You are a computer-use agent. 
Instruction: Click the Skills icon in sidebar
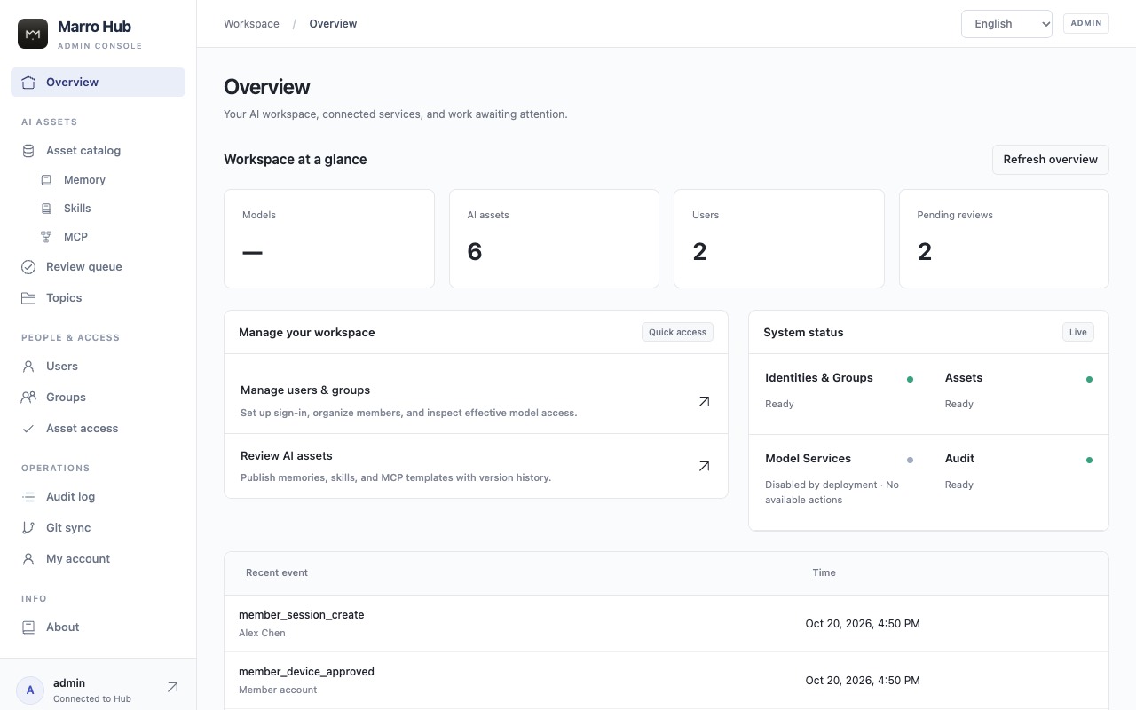(46, 209)
